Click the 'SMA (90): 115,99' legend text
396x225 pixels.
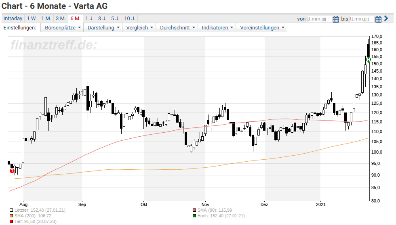point(215,210)
